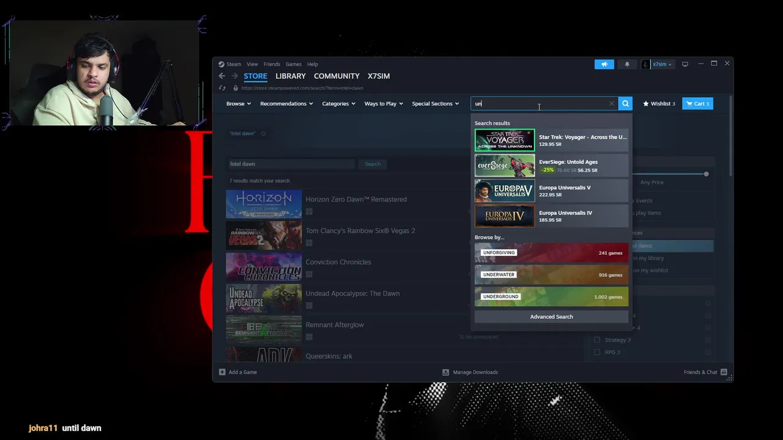This screenshot has height=440, width=783.
Task: Open the Queerskins: ark listing
Action: 329,356
